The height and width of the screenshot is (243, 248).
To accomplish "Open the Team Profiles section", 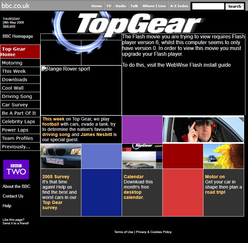I will click(20, 138).
